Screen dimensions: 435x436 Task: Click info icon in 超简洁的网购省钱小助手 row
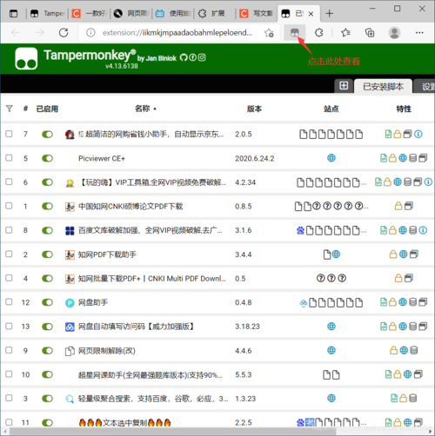pos(418,134)
